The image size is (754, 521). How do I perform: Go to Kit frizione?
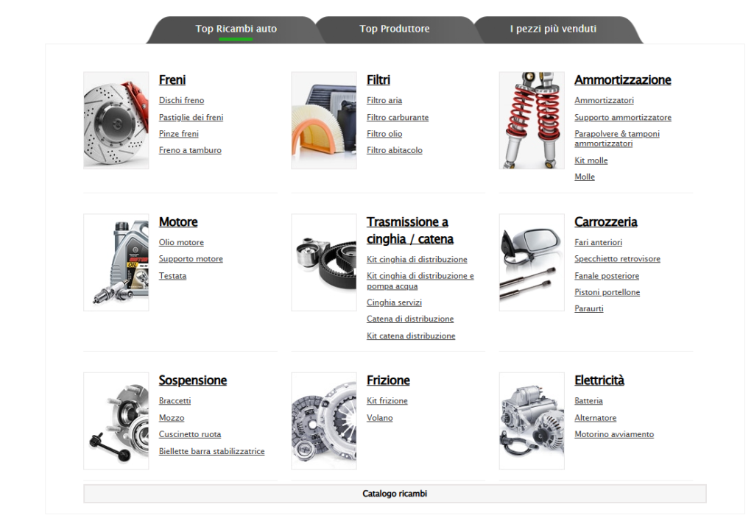[387, 401]
